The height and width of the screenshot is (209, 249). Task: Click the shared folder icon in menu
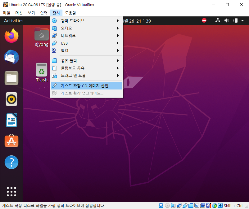click(x=54, y=61)
